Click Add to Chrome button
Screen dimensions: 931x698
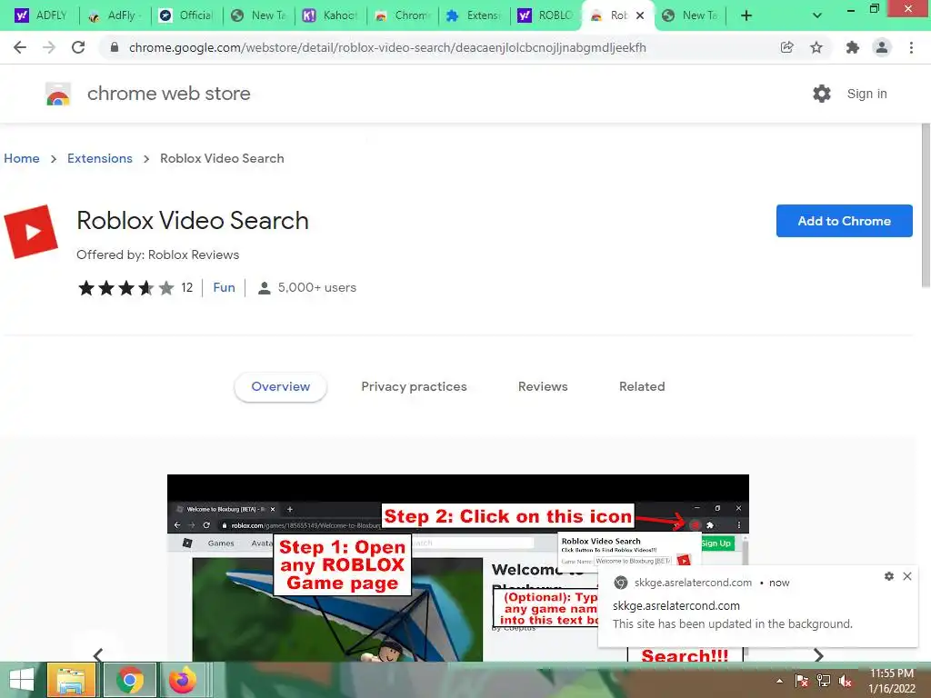[x=845, y=221]
